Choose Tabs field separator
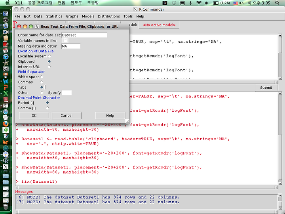The image size is (285, 214). [x=42, y=87]
